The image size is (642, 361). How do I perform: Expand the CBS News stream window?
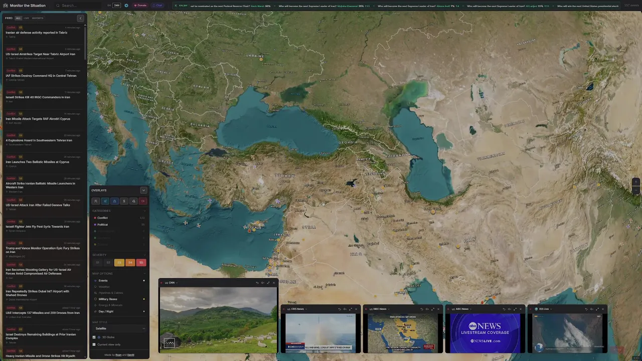[x=351, y=309]
